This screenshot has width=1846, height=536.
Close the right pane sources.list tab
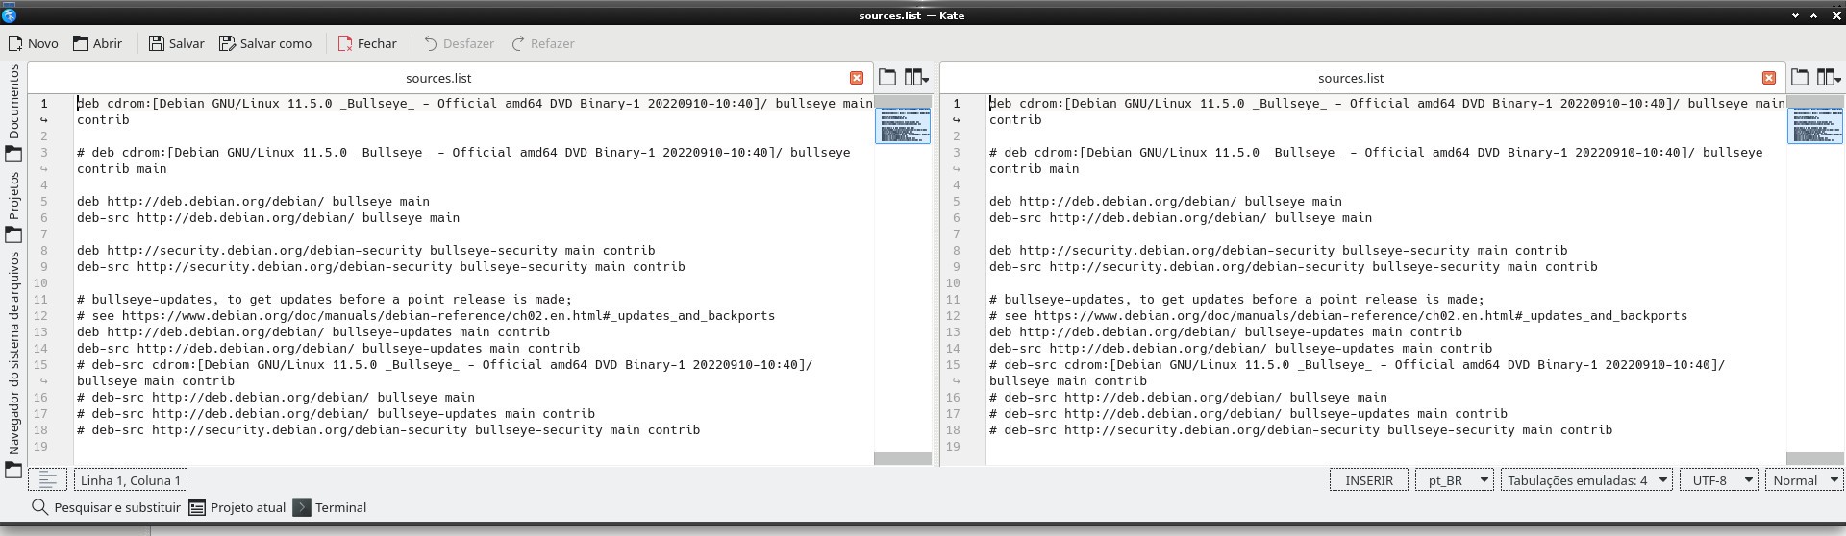[1769, 78]
